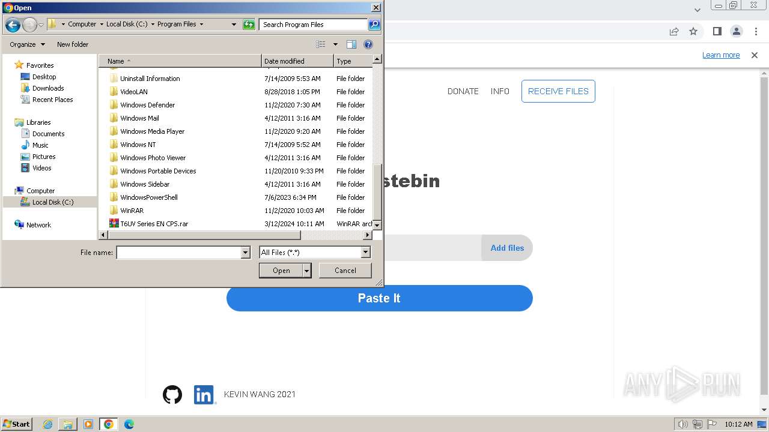Expand the Open button split arrow

pos(307,271)
